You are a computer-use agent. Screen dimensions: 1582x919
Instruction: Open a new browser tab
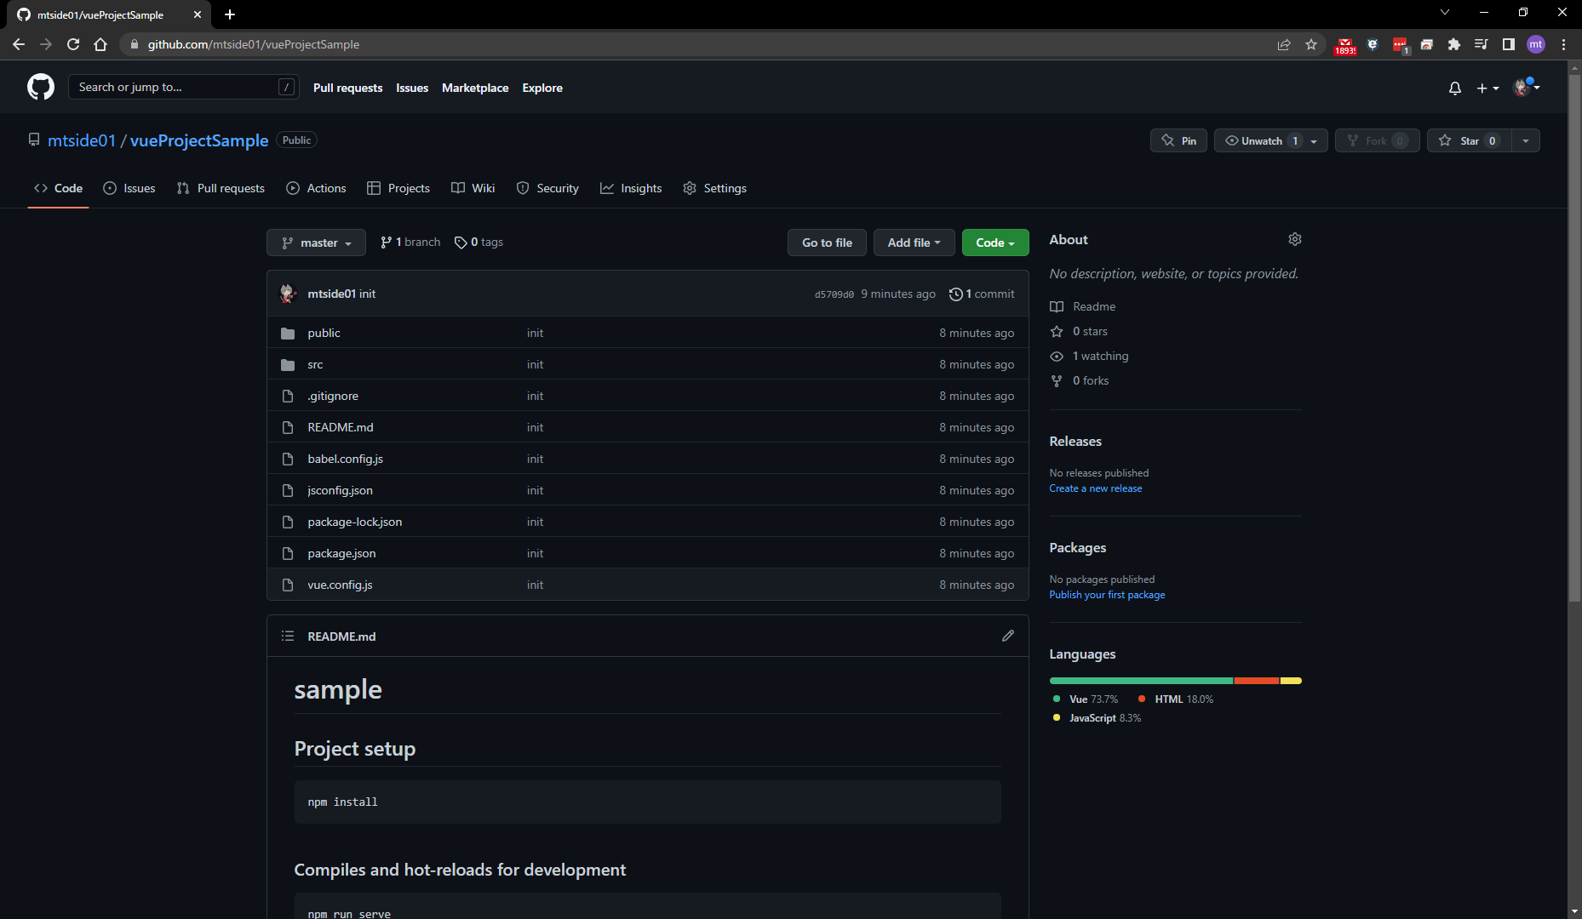pos(230,14)
